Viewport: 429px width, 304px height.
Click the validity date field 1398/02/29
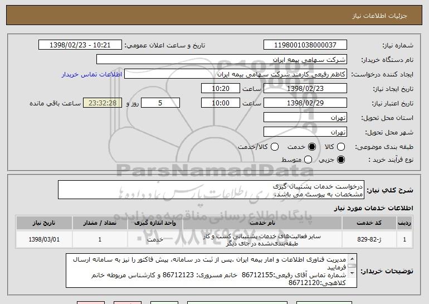pyautogui.click(x=305, y=103)
